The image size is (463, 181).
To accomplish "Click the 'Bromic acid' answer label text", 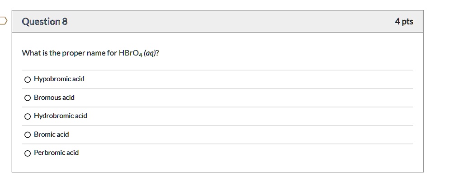I will coord(52,134).
